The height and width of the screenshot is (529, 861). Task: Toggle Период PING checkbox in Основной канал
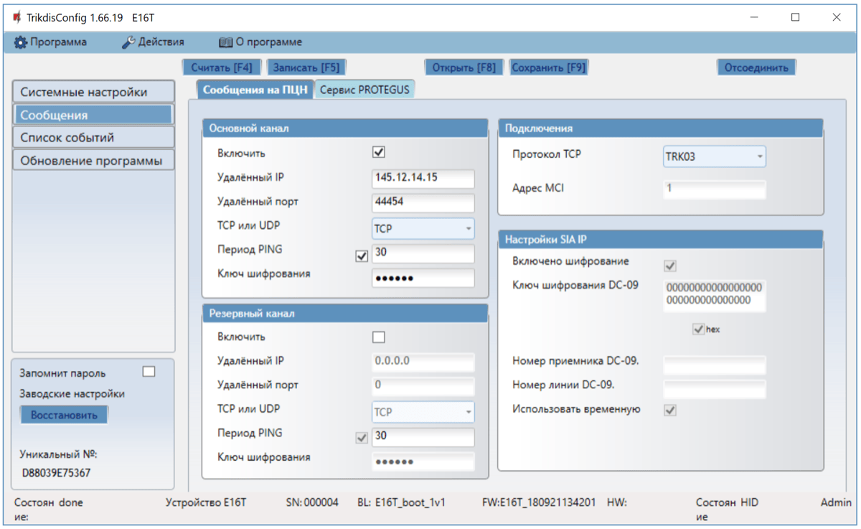362,256
